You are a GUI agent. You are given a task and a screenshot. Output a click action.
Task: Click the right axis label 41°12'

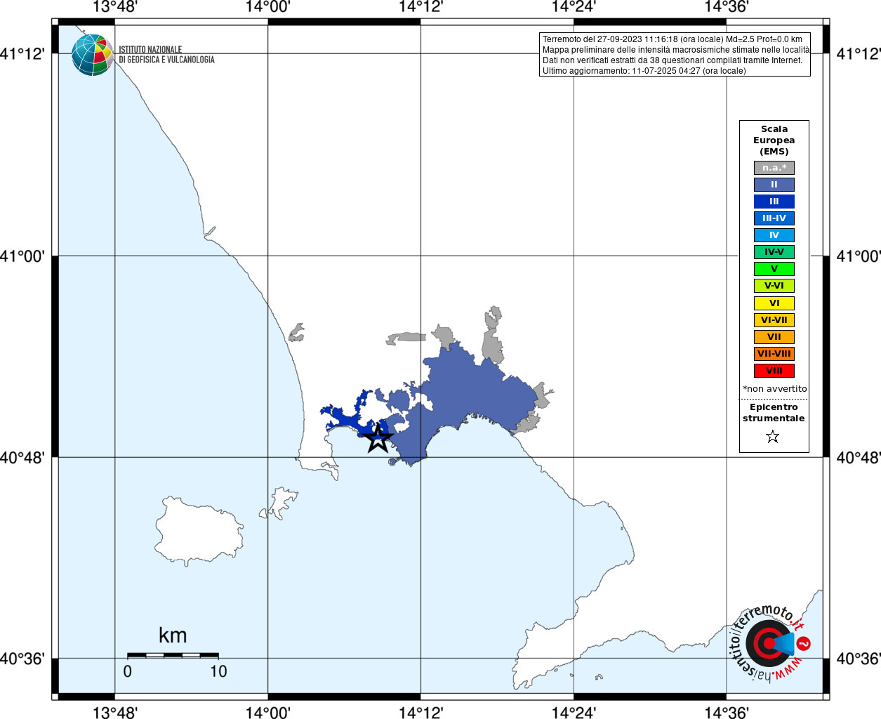coord(858,54)
